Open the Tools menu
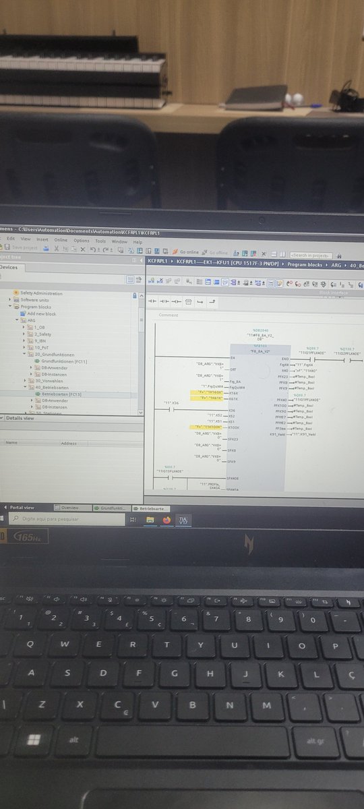 pyautogui.click(x=100, y=241)
